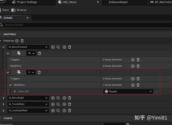
Task: Save the IMC_Move asset
Action: click(x=4, y=10)
